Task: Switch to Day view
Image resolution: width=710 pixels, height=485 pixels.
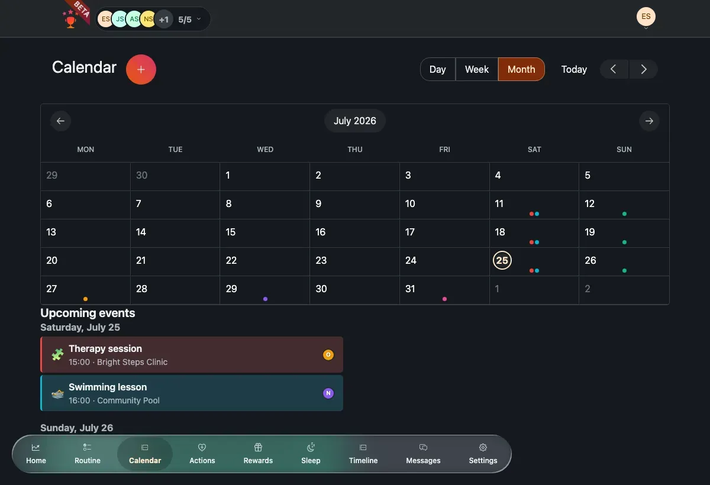Action: 438,69
